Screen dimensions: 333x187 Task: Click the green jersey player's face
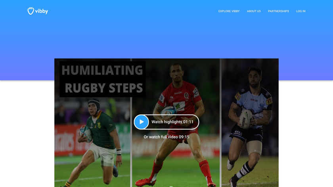93,109
